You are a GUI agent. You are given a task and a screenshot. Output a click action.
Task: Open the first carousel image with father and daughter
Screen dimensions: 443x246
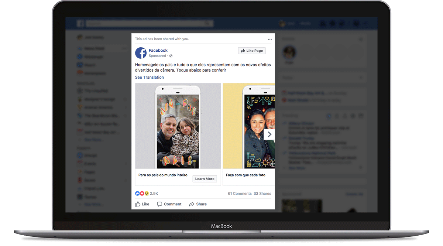click(x=178, y=126)
